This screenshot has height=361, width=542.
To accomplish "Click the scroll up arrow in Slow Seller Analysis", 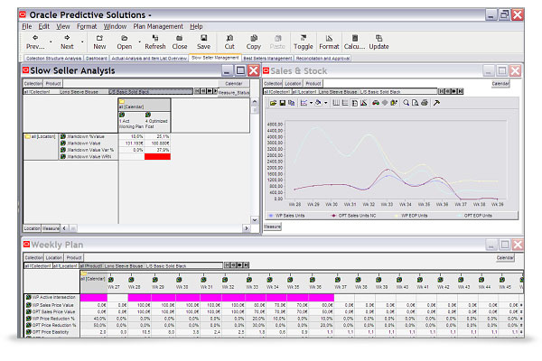I will click(255, 102).
